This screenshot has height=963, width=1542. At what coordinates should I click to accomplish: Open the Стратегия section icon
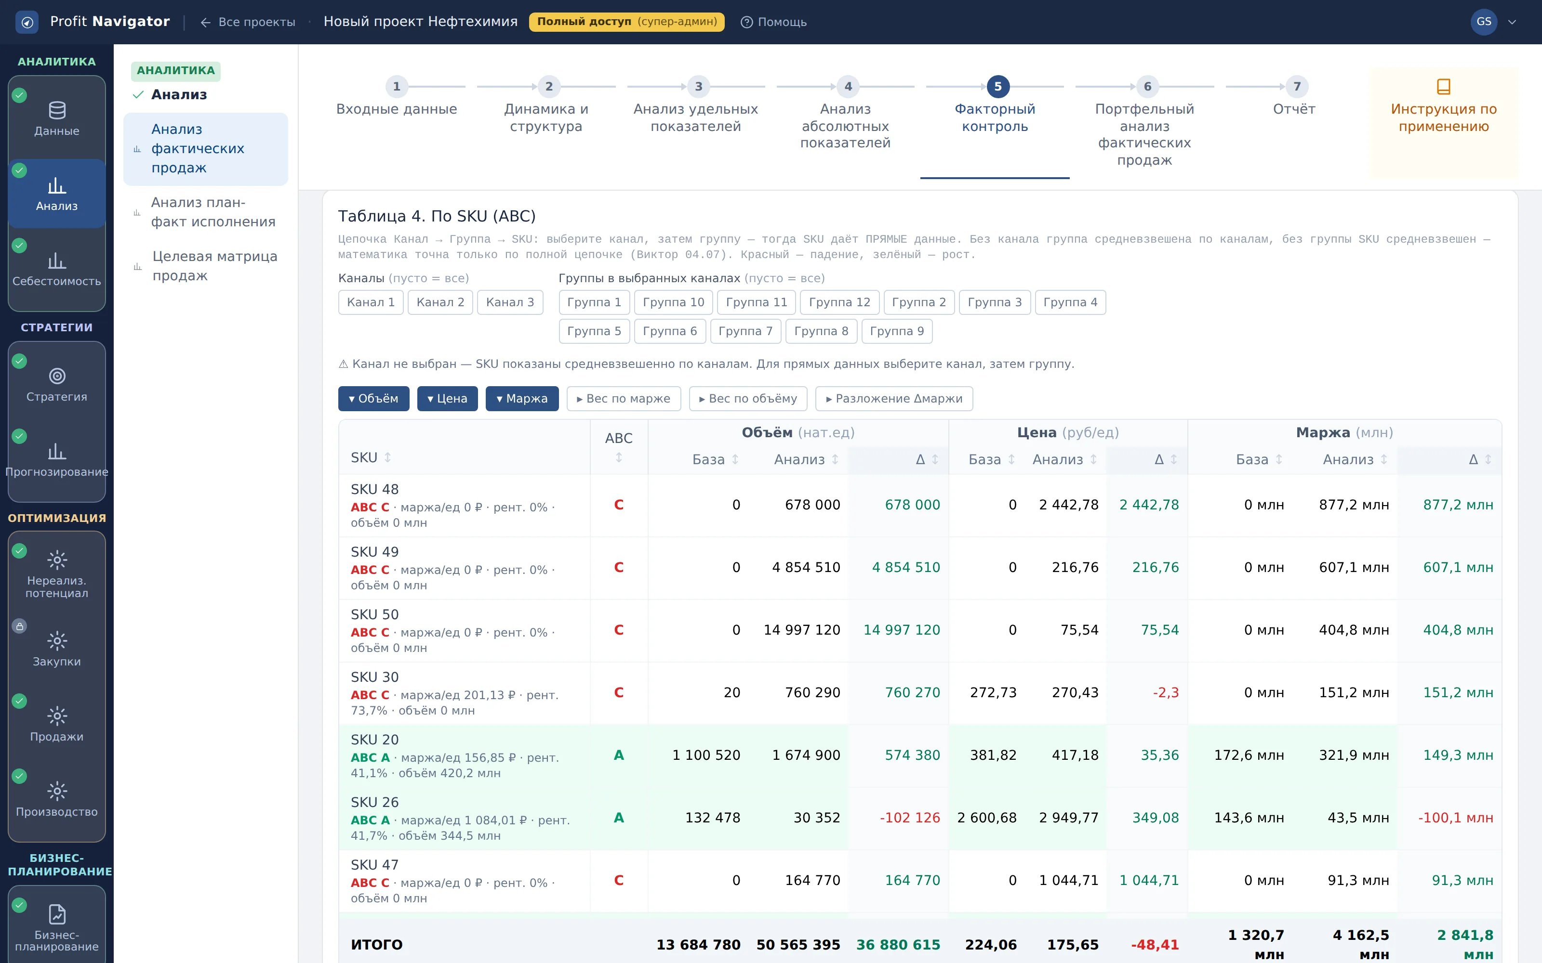[x=57, y=376]
